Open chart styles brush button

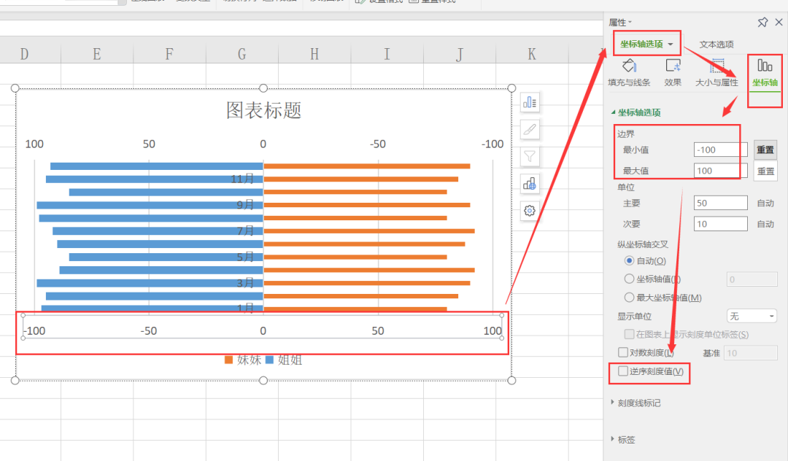pos(530,130)
